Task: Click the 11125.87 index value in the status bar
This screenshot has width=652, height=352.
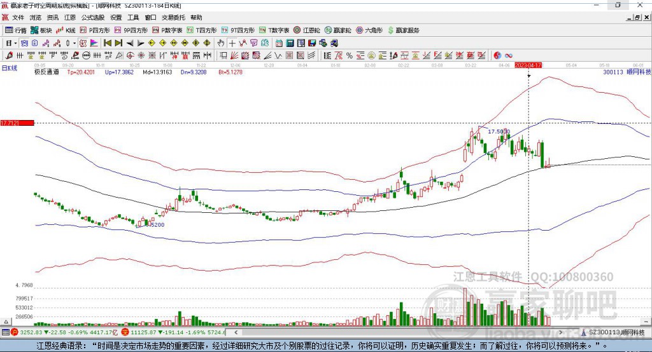Action: pyautogui.click(x=143, y=332)
